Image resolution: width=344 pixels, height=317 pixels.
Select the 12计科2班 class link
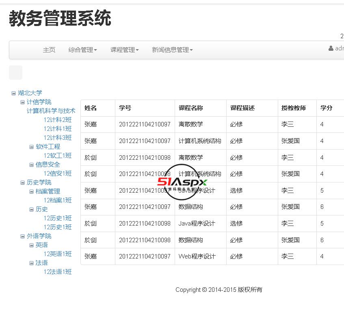58,120
